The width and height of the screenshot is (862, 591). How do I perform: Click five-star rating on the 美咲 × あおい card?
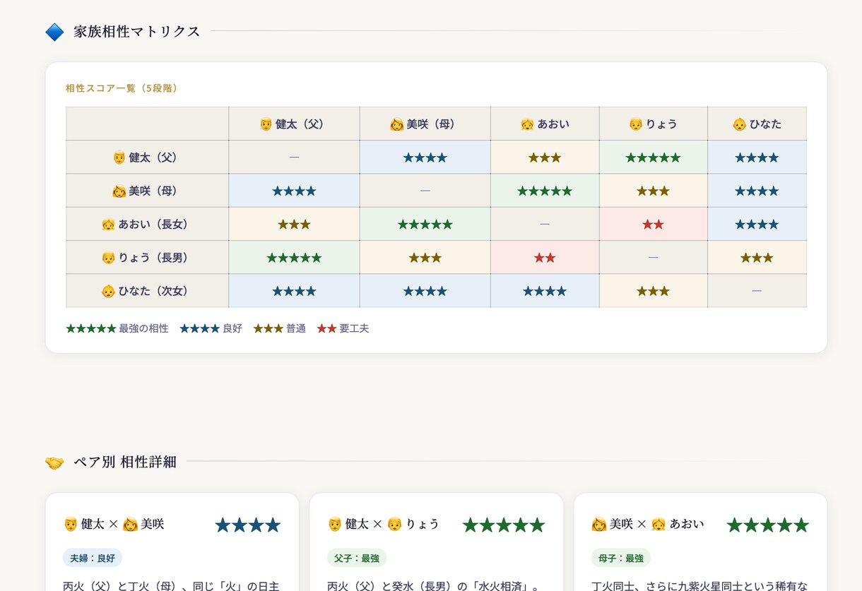[768, 525]
